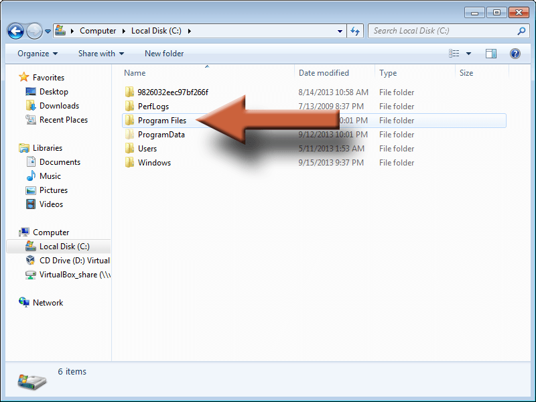Screen dimensions: 536x402
Task: Click the Program Files name text
Action: pyautogui.click(x=162, y=121)
